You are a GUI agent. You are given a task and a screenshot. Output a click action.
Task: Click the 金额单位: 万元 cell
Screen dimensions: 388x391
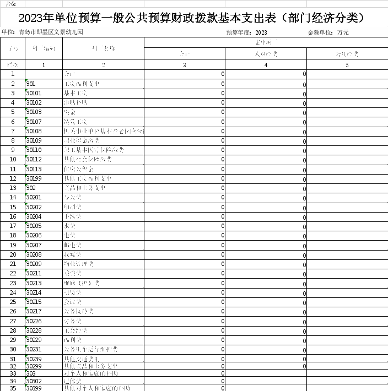click(328, 32)
